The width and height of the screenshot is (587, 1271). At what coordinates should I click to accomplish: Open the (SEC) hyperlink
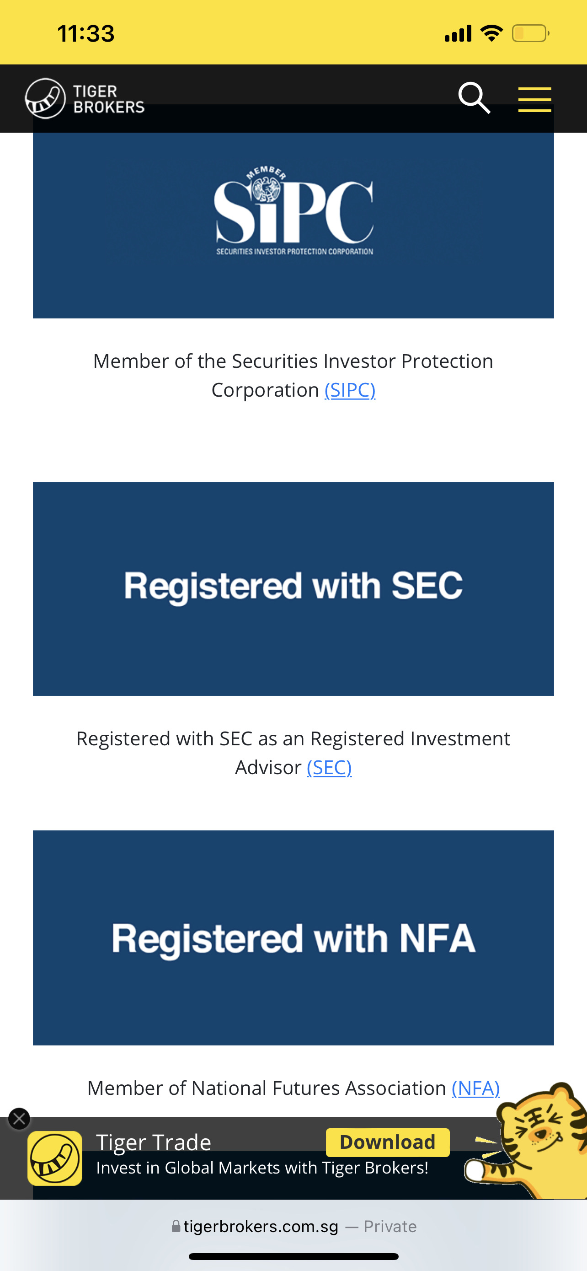(x=329, y=768)
